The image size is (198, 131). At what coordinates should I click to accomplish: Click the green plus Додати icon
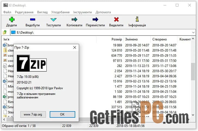click(x=12, y=20)
